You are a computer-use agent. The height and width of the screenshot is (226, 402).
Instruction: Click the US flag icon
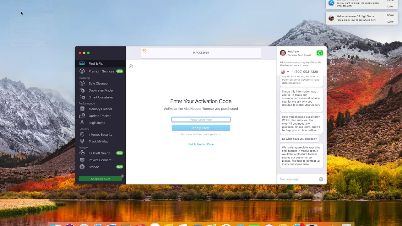pos(283,72)
